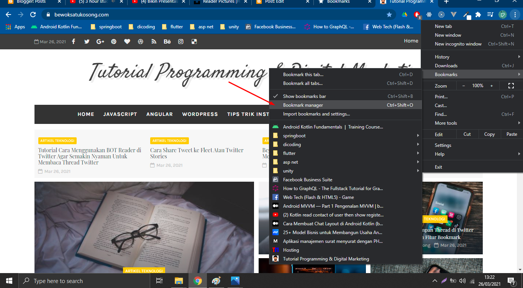523x288 pixels.
Task: Click the Behance icon in the header
Action: click(x=167, y=41)
